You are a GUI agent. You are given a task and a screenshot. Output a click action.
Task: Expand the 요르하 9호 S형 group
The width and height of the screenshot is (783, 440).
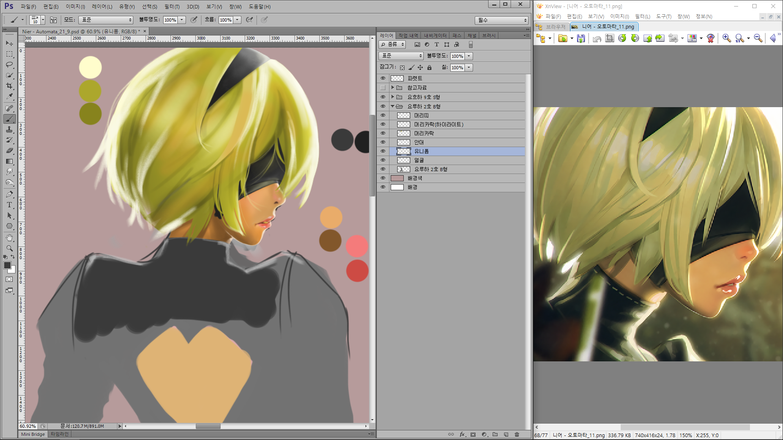tap(393, 97)
